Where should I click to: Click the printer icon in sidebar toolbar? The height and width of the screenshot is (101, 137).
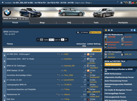coord(112,30)
